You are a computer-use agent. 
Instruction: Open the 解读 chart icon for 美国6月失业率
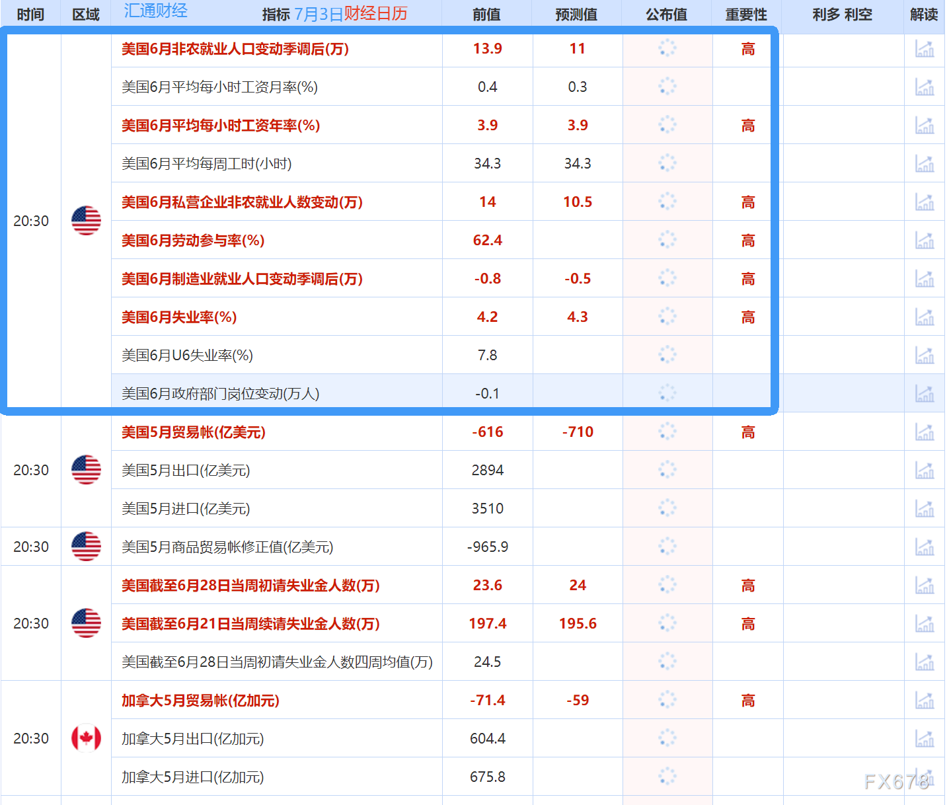point(925,316)
